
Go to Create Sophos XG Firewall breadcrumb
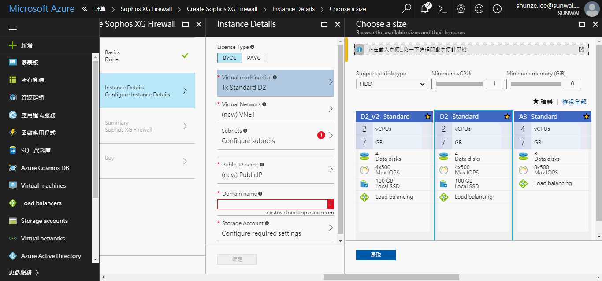tap(222, 9)
